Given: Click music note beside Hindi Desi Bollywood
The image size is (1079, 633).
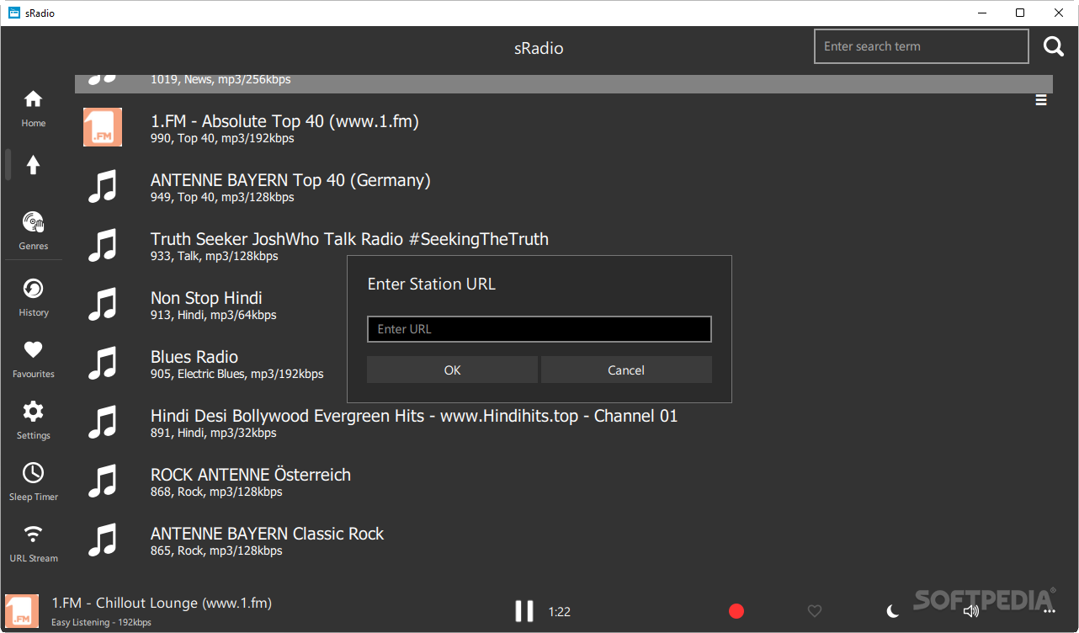Looking at the screenshot, I should tap(103, 422).
